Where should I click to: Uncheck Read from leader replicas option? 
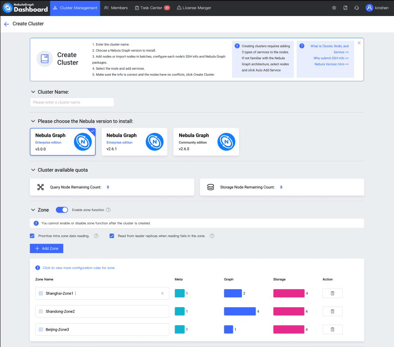112,236
